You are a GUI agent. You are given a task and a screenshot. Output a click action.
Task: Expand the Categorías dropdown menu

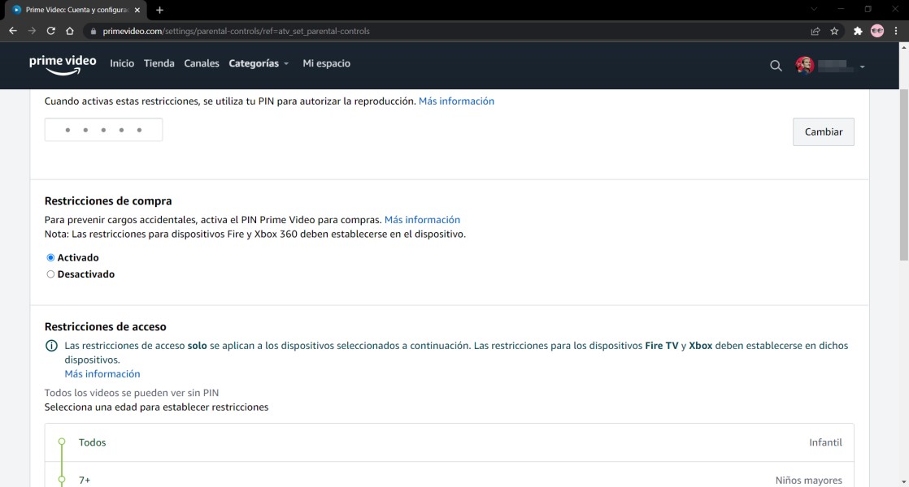pos(259,63)
